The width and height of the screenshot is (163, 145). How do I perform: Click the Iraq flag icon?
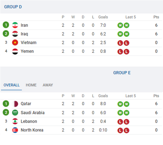15,34
